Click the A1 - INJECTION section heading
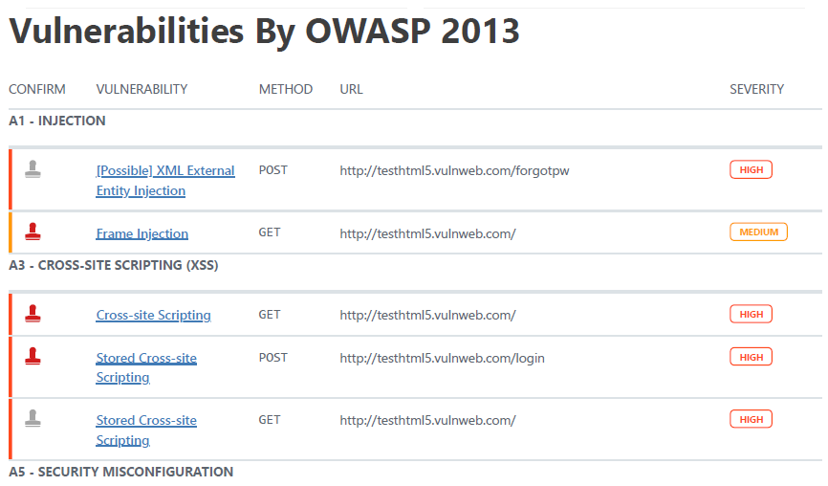 [57, 121]
